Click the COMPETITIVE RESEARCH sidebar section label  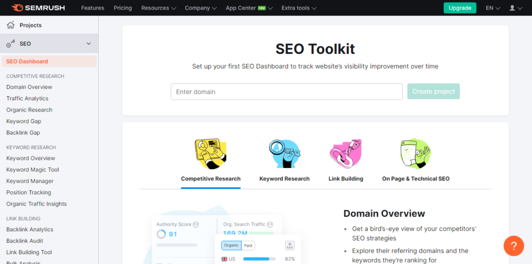pyautogui.click(x=35, y=76)
